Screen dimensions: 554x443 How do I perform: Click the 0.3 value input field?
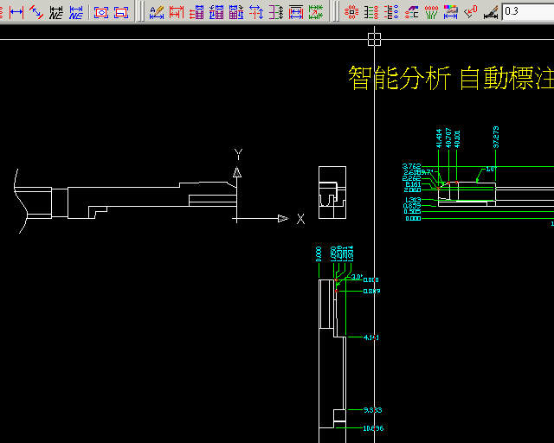[x=528, y=11]
